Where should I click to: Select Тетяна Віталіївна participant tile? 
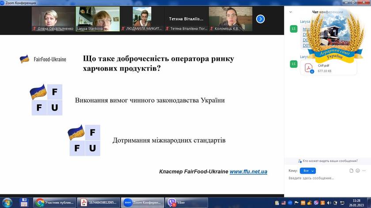[x=186, y=19]
